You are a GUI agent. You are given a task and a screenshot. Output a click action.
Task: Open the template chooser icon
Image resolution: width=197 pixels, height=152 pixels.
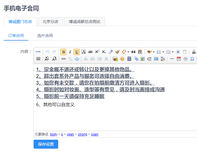(x=156, y=59)
